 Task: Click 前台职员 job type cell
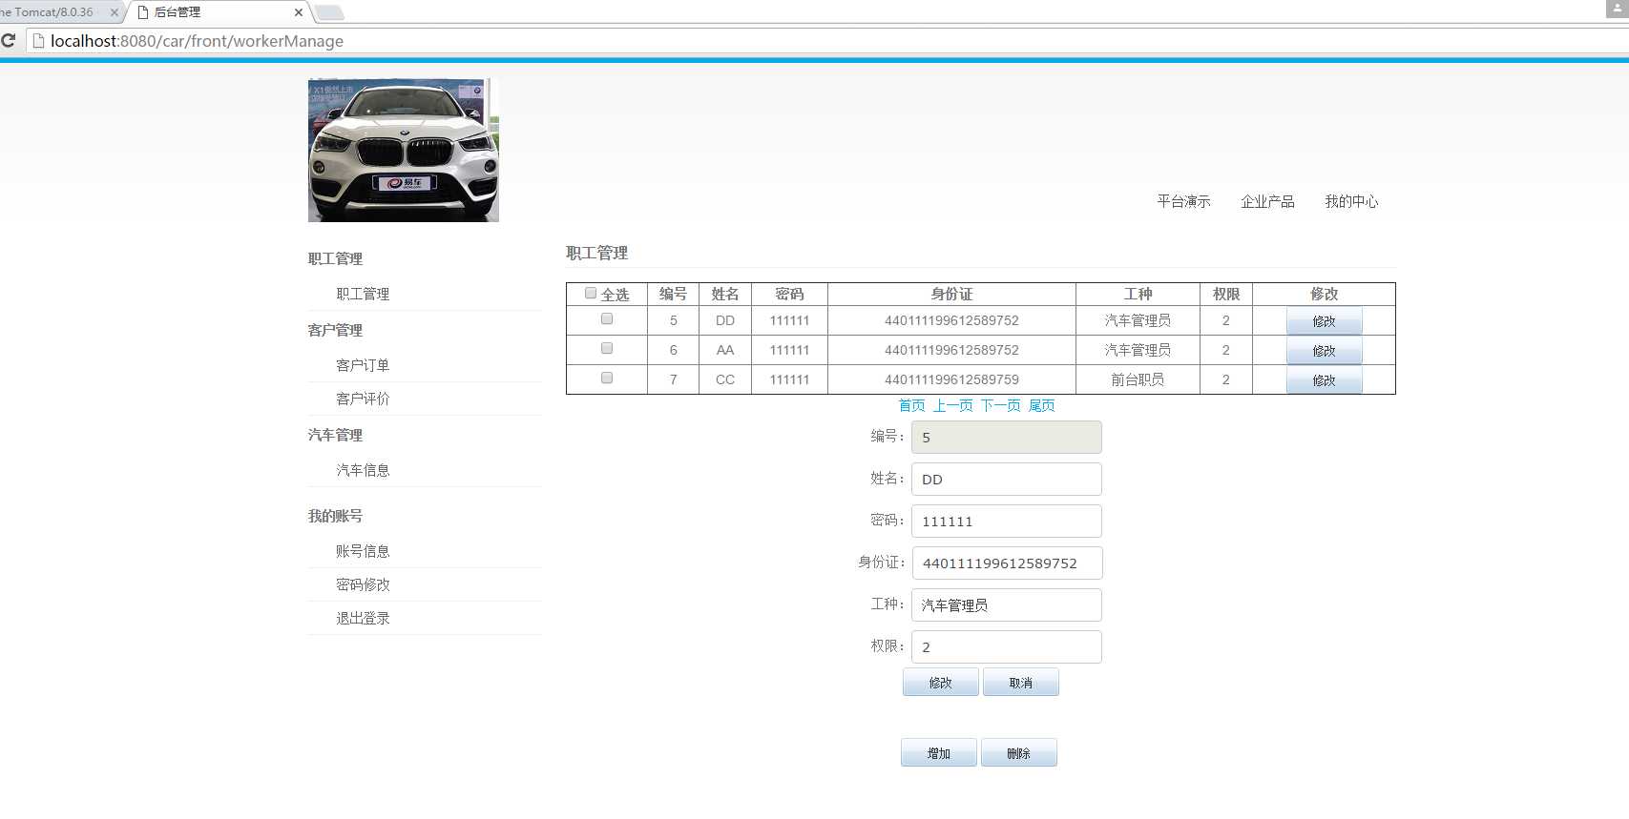pos(1138,379)
